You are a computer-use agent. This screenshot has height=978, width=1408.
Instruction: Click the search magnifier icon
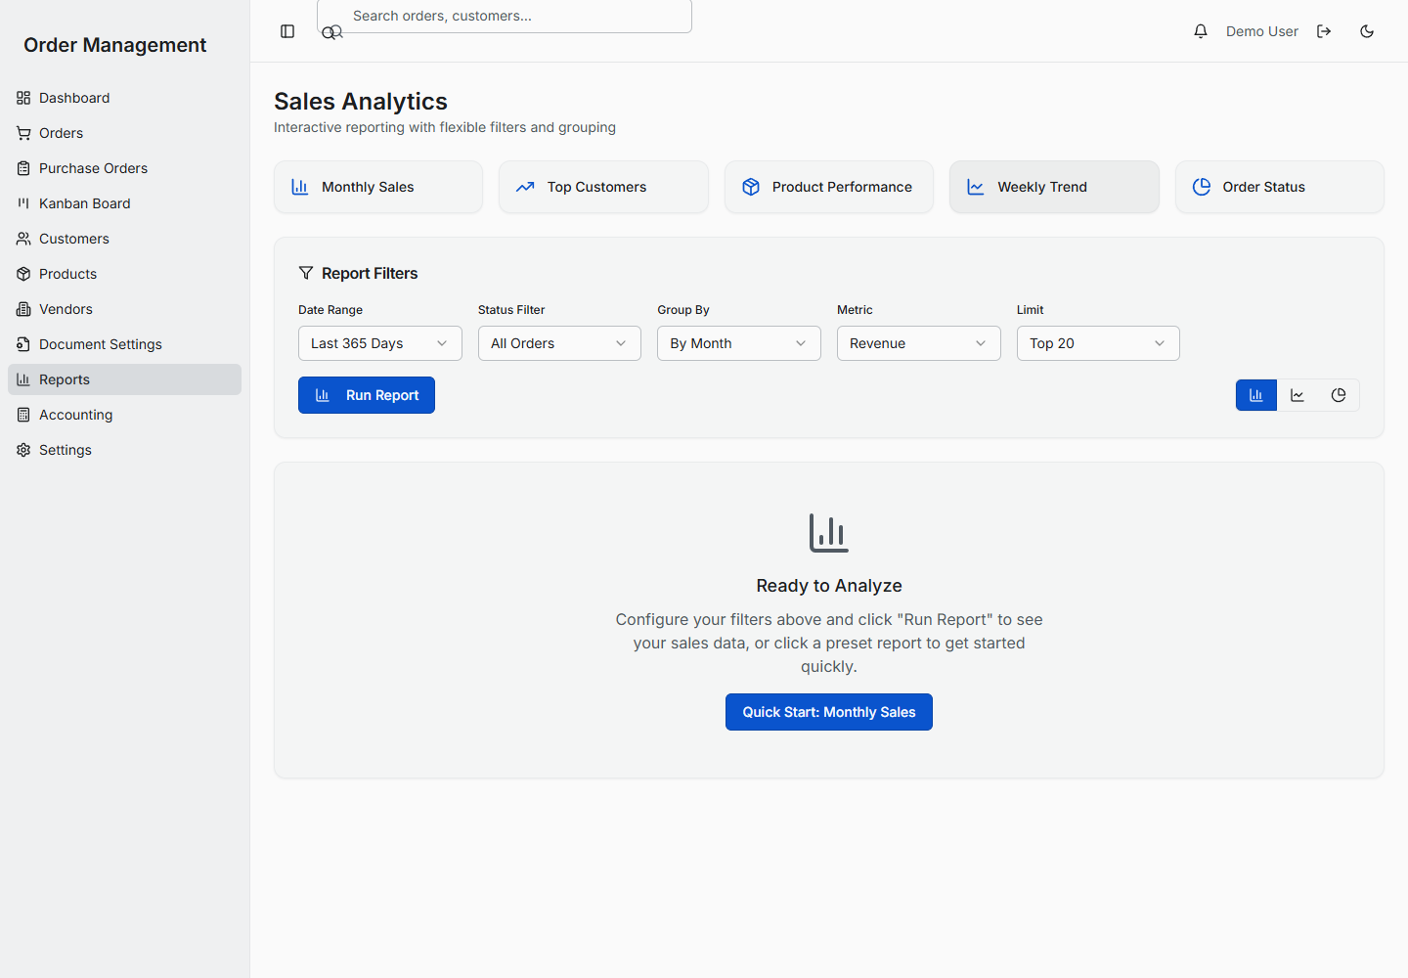click(x=331, y=32)
